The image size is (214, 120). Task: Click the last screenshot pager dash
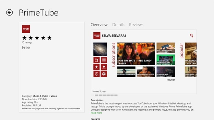(116, 95)
